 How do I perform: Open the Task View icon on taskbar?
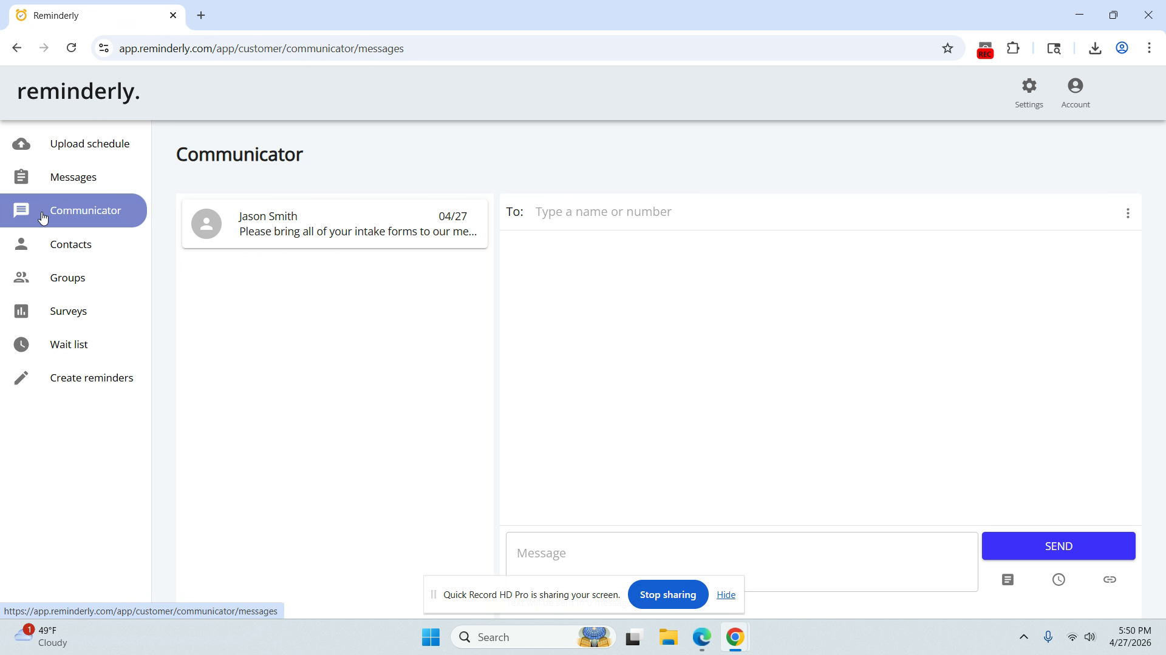click(633, 637)
